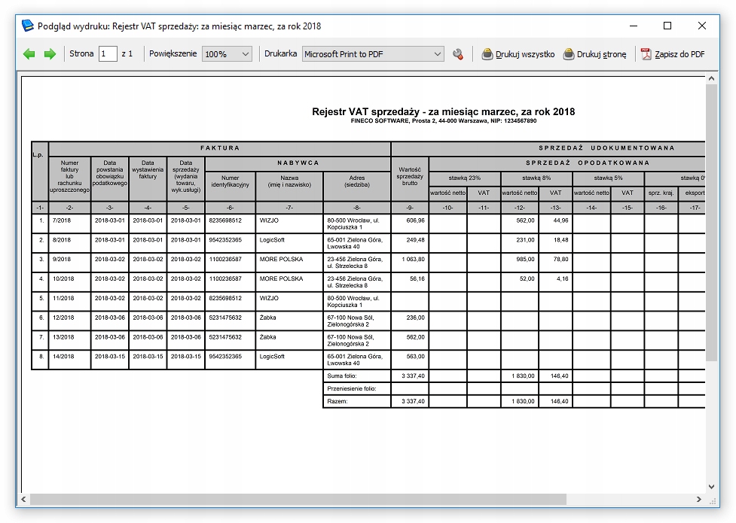Go to previous page with green left arrow
Screen dimensions: 736x523
[29, 54]
